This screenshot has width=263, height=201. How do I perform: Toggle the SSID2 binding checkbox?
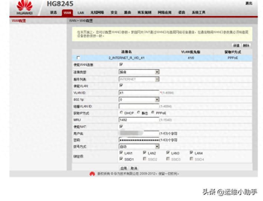pyautogui.click(x=145, y=159)
